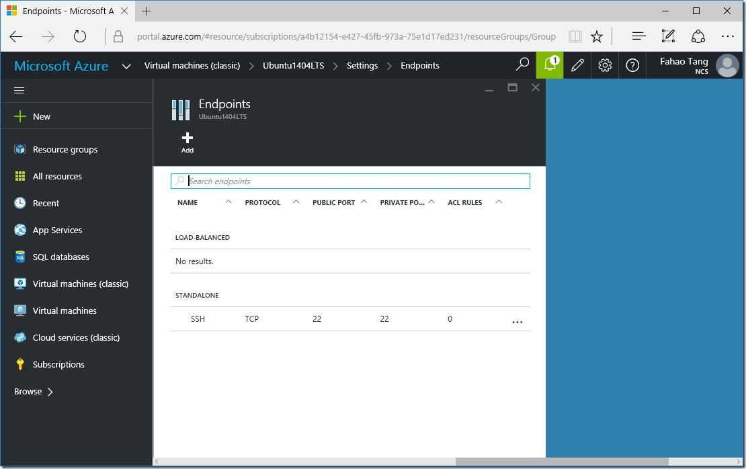
Task: Click the Search endpoints field
Action: (350, 181)
